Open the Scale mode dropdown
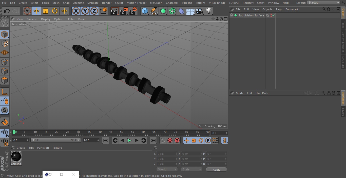The width and height of the screenshot is (346, 178). pyautogui.click(x=191, y=169)
